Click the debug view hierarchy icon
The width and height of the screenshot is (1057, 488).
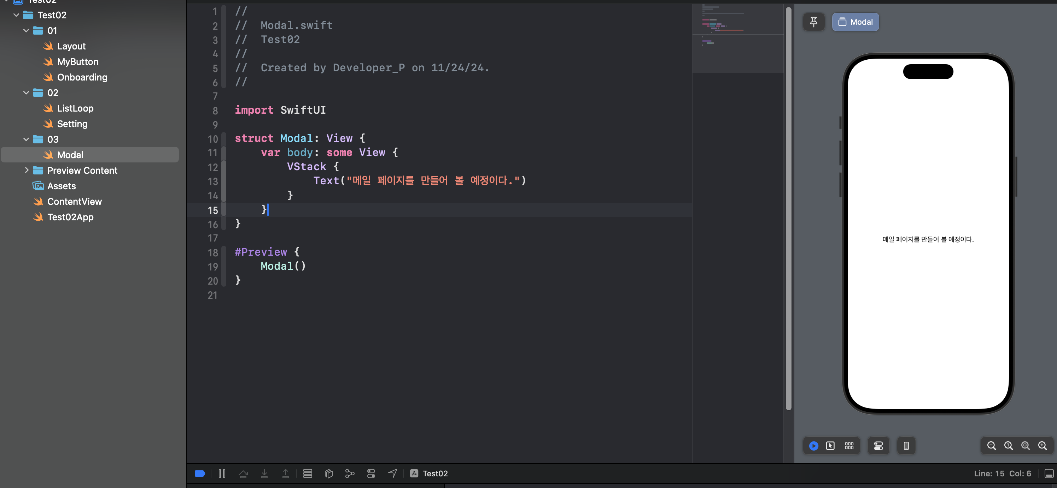tap(329, 473)
